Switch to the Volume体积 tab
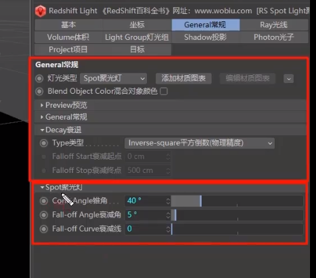Viewport: 316px width, 278px height. point(69,37)
